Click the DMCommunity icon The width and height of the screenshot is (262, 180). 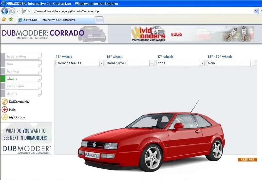coord(5,102)
